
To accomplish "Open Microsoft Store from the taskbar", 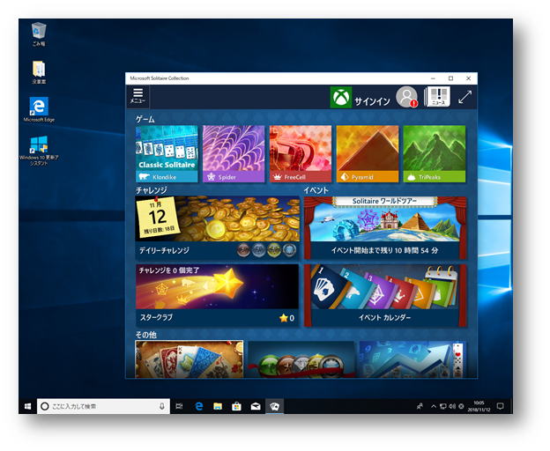I will tap(237, 406).
